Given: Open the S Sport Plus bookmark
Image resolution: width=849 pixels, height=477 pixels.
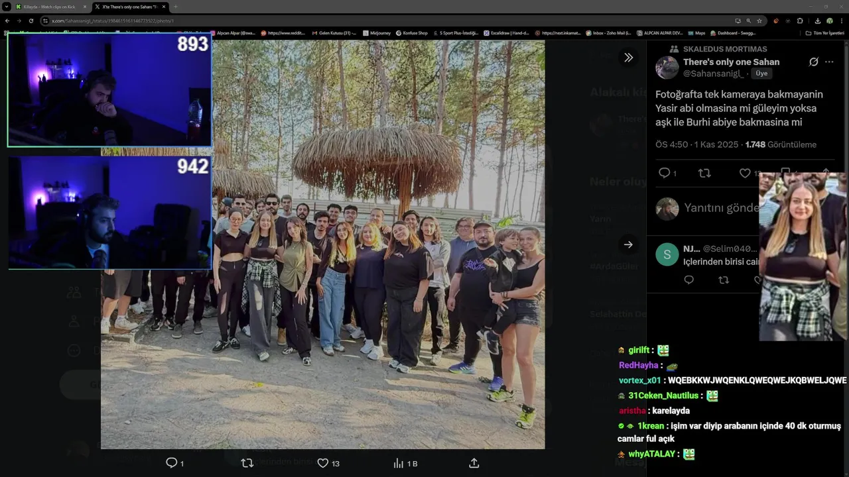Looking at the screenshot, I should pyautogui.click(x=456, y=32).
